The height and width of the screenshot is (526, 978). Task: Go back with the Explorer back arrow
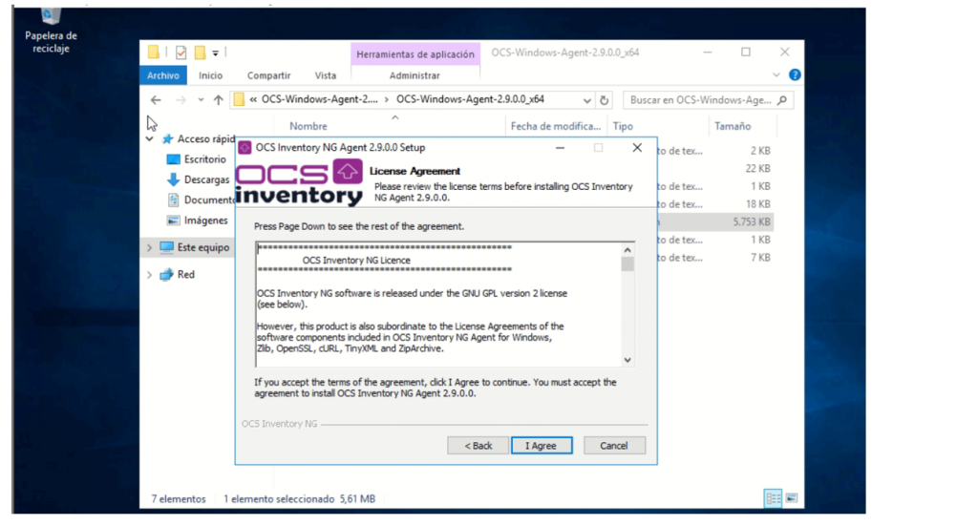(156, 99)
